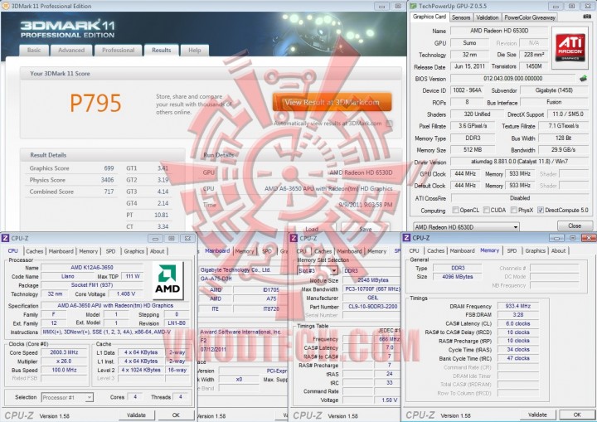Viewport: 597px width, 422px height.
Task: Click the Driver Version field in GPU-Z
Action: tap(519, 162)
